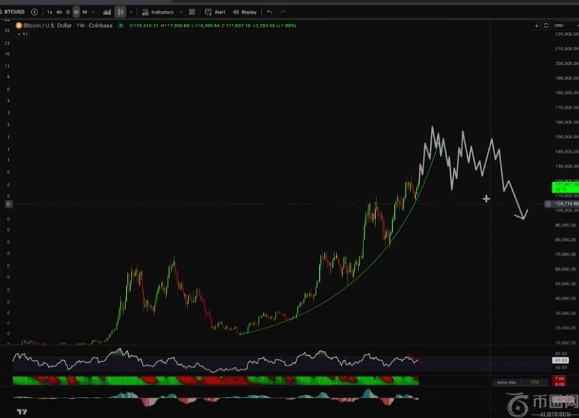Select the area chart style icon

tap(107, 12)
